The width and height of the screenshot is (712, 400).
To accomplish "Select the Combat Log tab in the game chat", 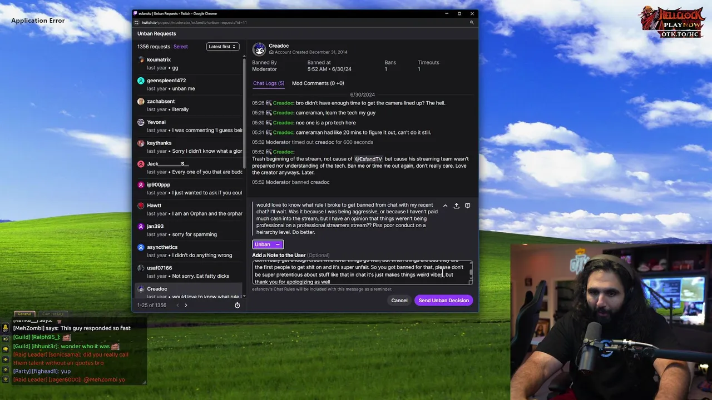I will [53, 314].
